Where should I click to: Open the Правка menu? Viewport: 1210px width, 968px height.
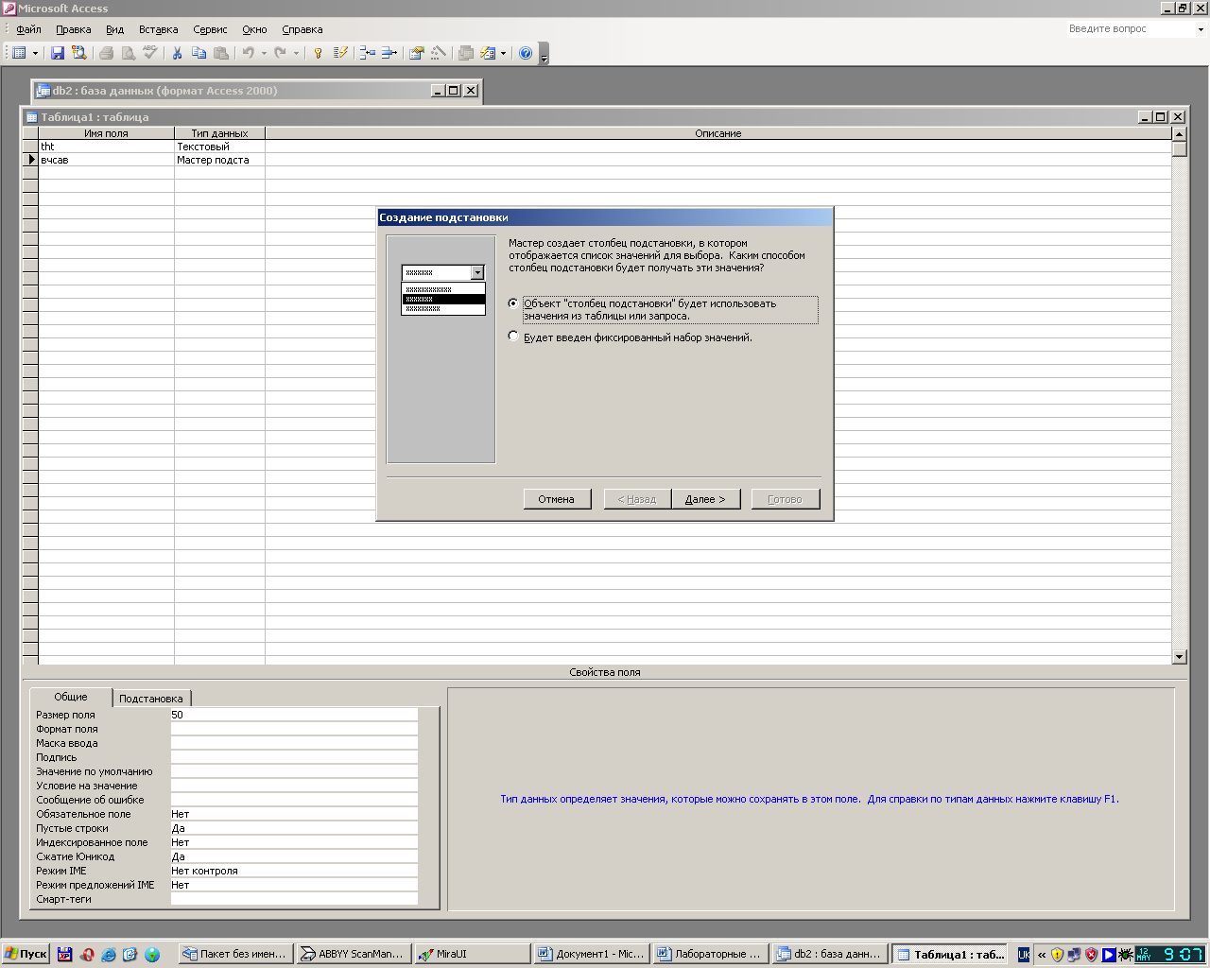tap(73, 29)
